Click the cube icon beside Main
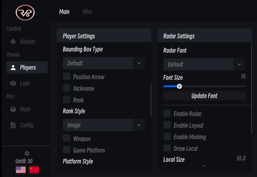257x177 pixels. click(x=13, y=109)
